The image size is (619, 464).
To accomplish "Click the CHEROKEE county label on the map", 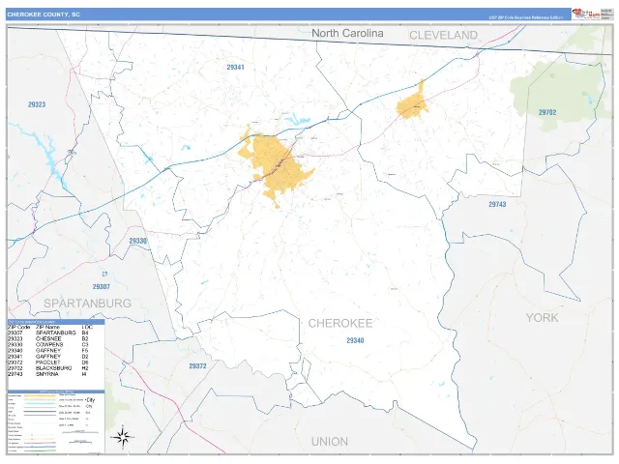I will tap(340, 324).
